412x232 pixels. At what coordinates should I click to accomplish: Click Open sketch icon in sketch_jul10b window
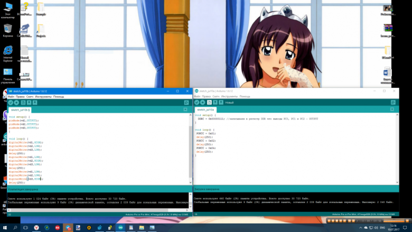pos(29,103)
